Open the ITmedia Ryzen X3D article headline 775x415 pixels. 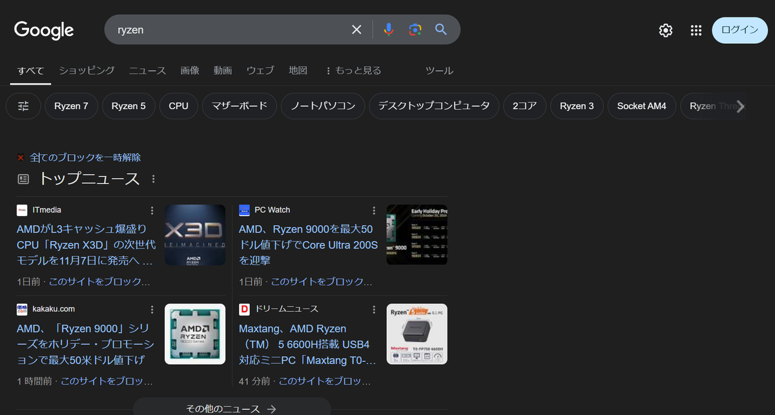[85, 245]
